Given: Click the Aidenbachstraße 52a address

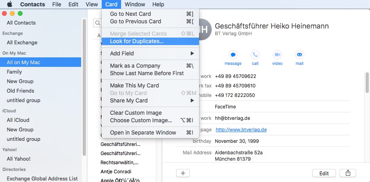Looking at the screenshot, I should [239, 153].
